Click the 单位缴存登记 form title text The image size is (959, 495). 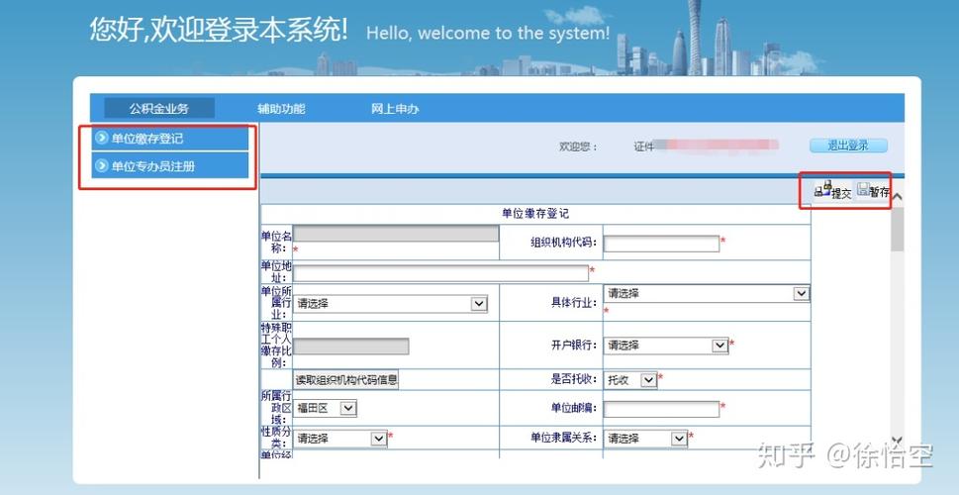[535, 214]
